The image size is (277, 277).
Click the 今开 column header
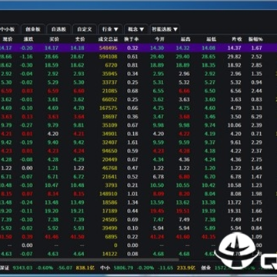point(159,39)
